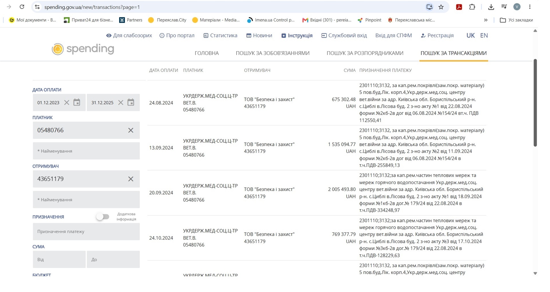Open 'Для слабозорих' accessibility mode
The width and height of the screenshot is (550, 292).
point(129,35)
